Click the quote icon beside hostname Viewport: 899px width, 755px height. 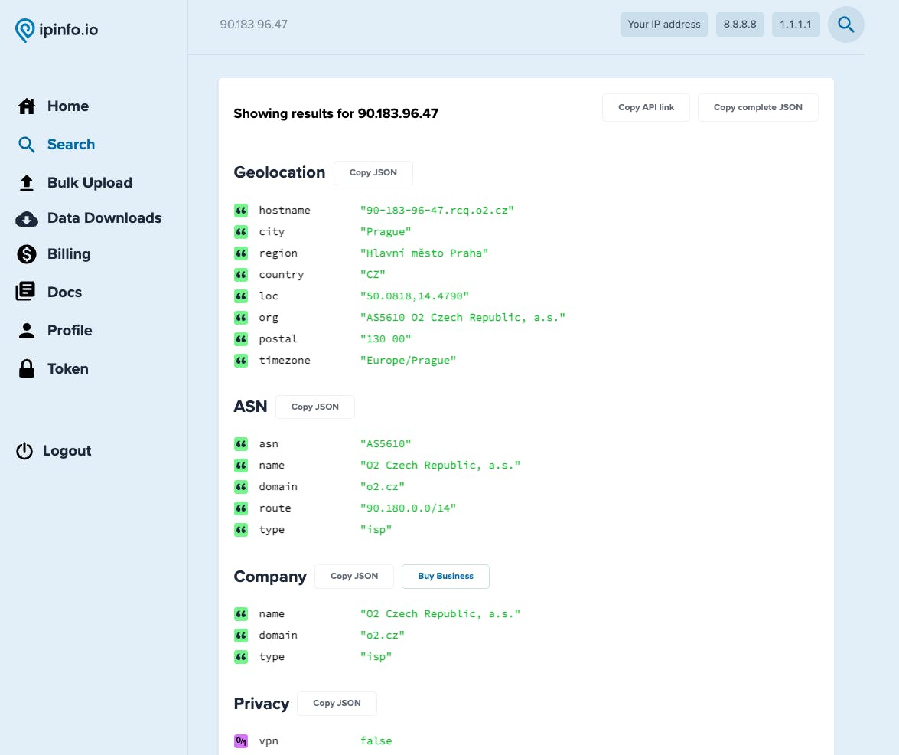[x=241, y=211]
